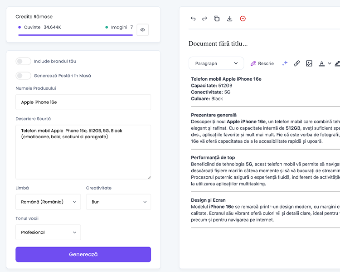Click the undo arrow icon
The image size is (340, 272).
(193, 19)
